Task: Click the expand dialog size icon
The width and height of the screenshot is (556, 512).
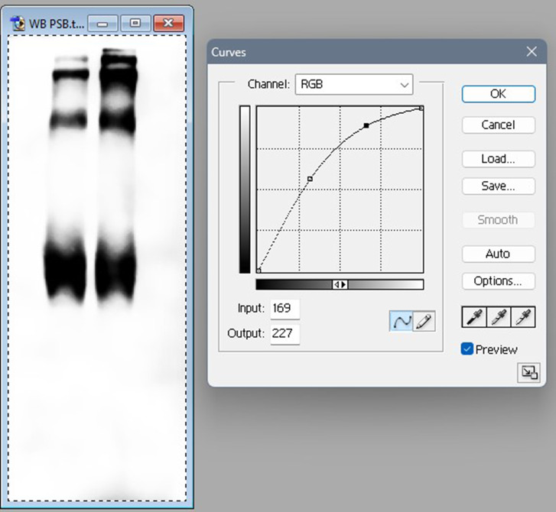Action: point(528,372)
